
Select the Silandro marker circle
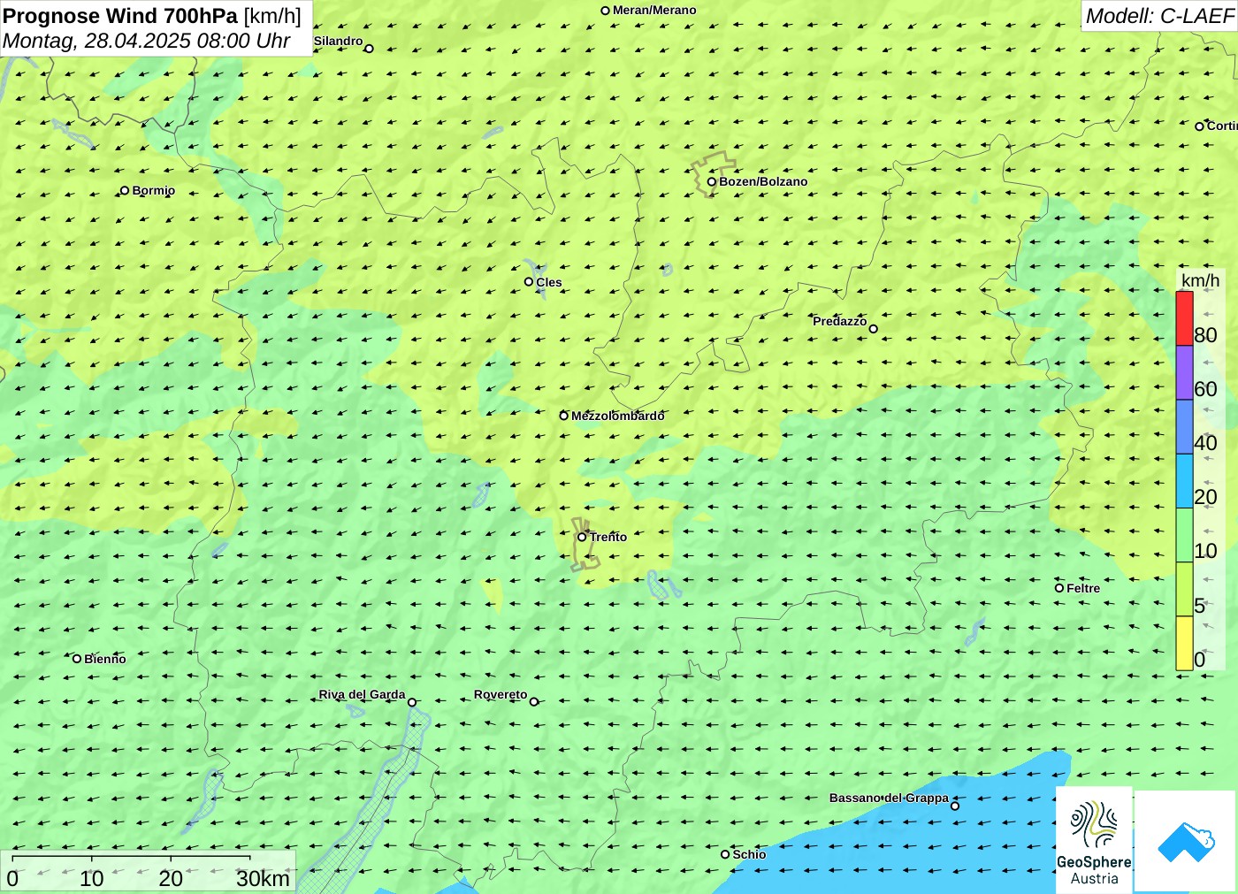[x=369, y=49]
